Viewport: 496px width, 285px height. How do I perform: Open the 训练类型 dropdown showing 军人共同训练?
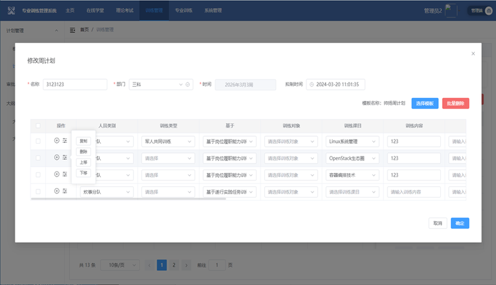(167, 141)
